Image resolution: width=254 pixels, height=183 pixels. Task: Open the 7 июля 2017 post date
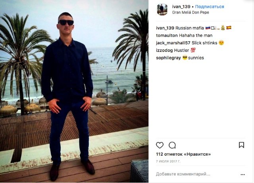(168, 161)
